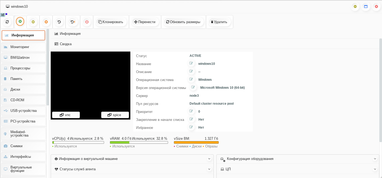Expand Информация о виртуальной машине section
382x178 pixels.
209,159
